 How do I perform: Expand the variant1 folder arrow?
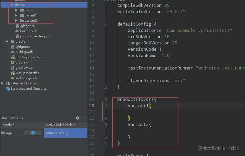[16, 15]
